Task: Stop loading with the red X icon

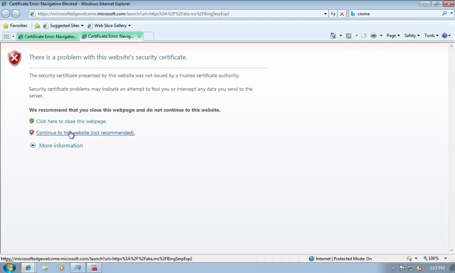Action: tap(342, 14)
